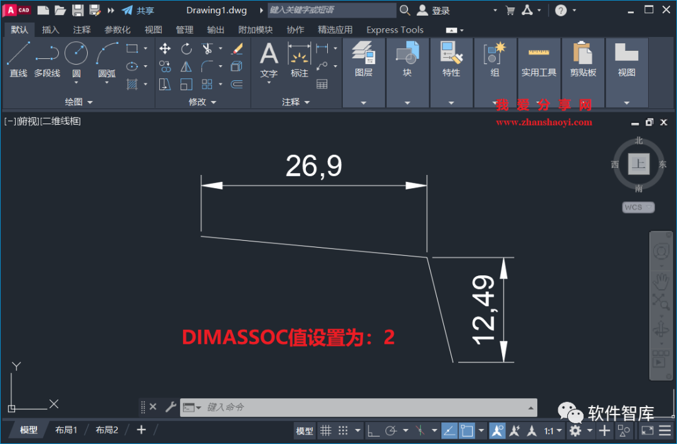
Task: Select the Mirror tool in 修改 panel
Action: [187, 67]
